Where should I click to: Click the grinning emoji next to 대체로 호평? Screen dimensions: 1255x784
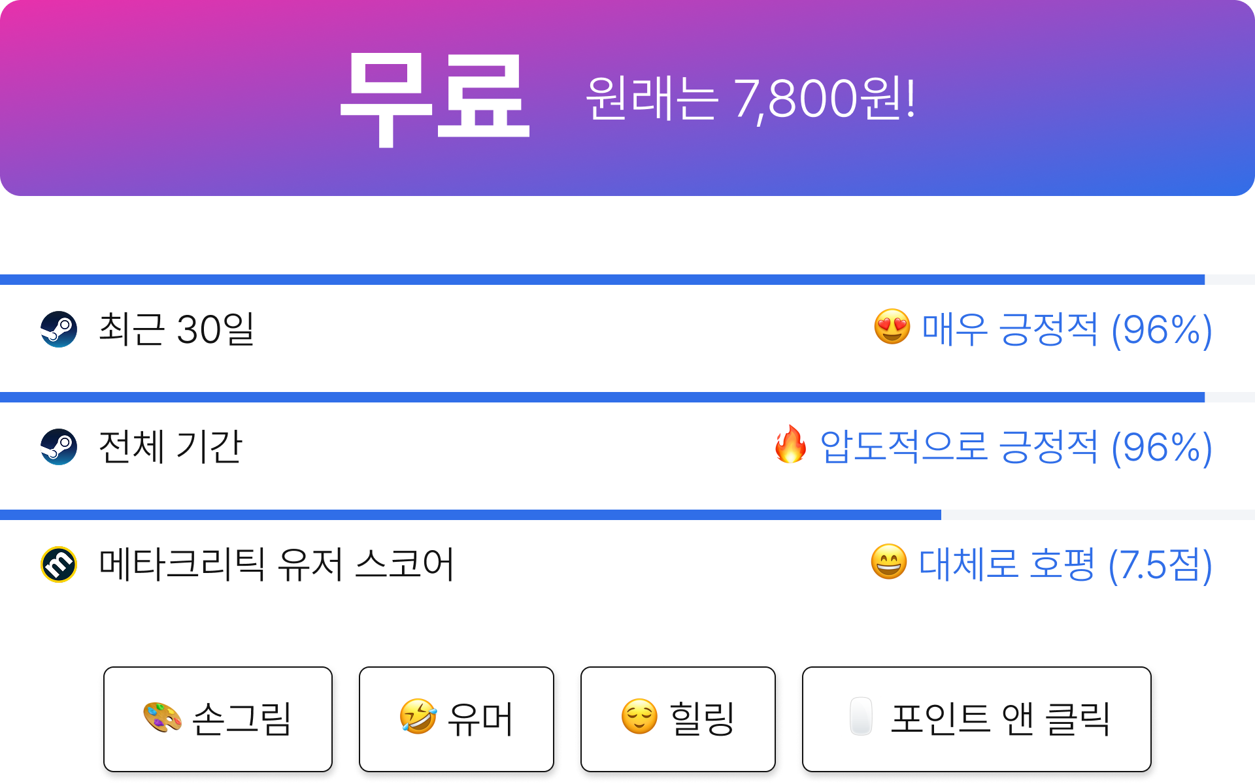[x=889, y=562]
